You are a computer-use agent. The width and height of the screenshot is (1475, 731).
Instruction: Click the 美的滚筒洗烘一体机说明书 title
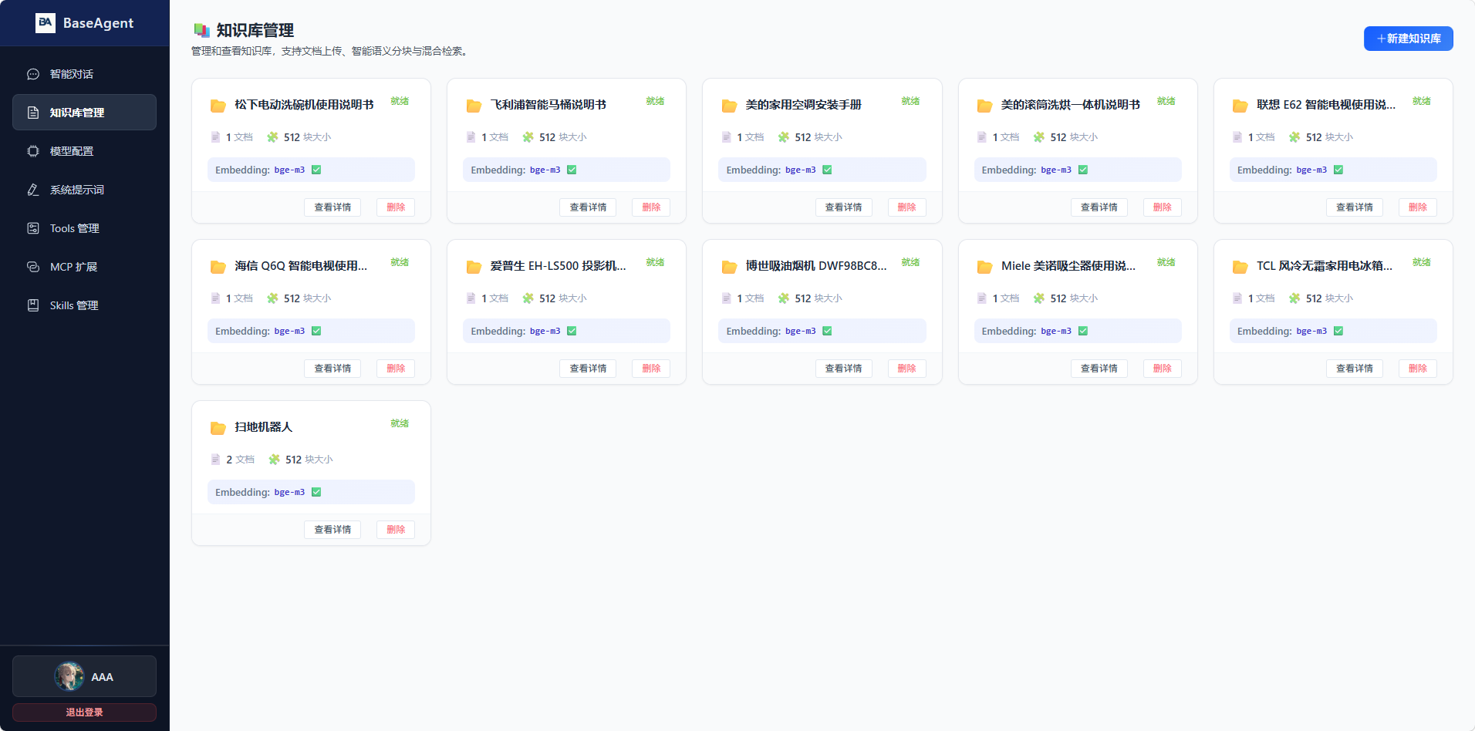click(1070, 105)
